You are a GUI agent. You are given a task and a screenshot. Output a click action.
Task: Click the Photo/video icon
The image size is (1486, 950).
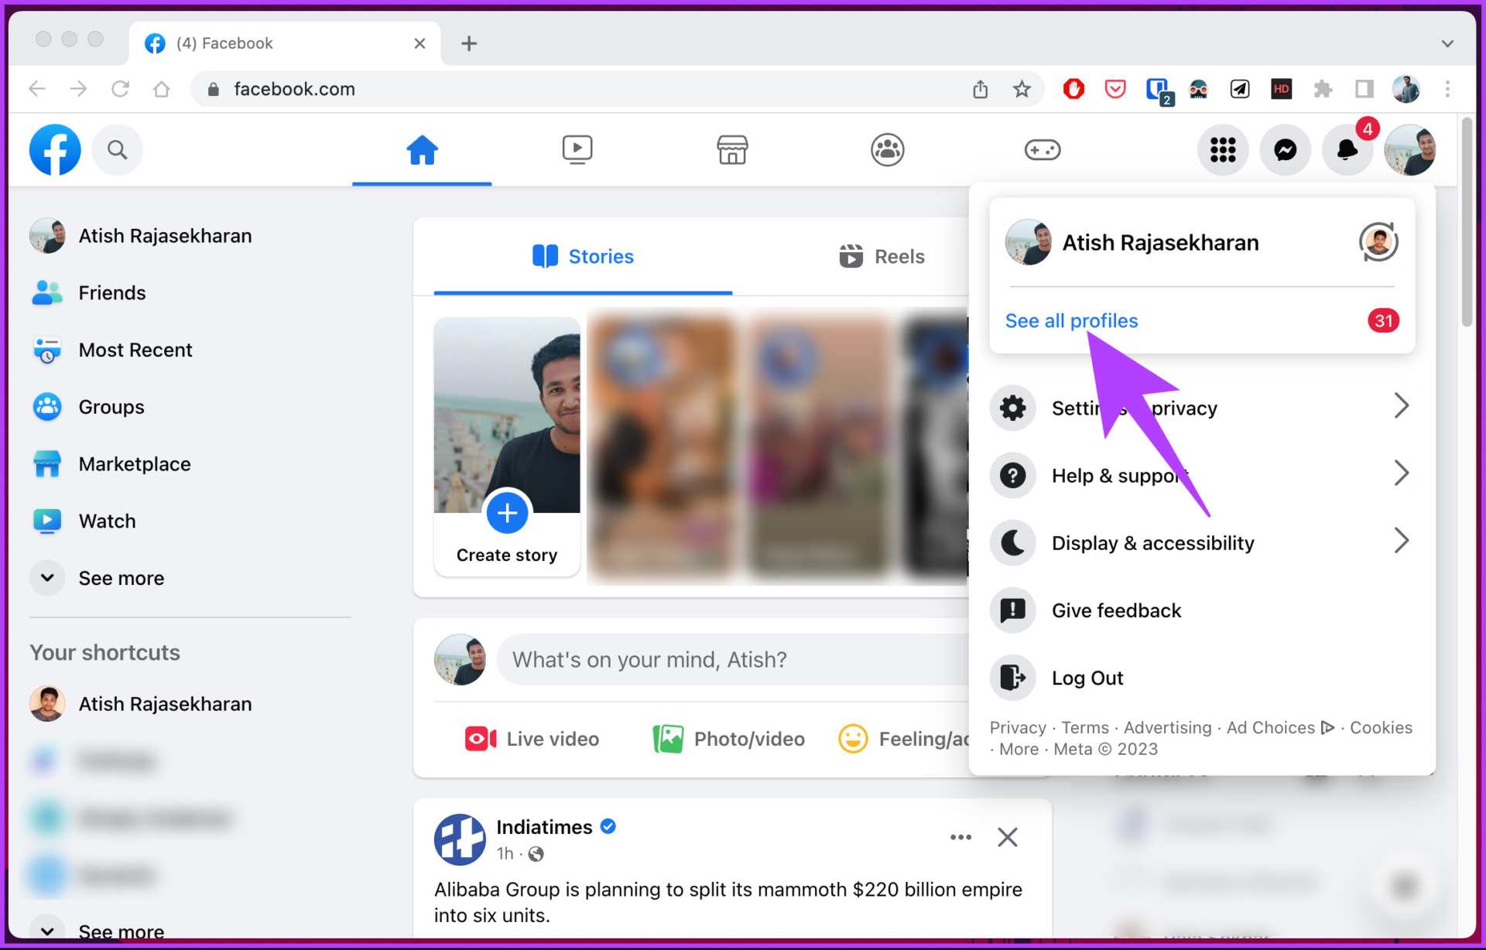pos(668,738)
